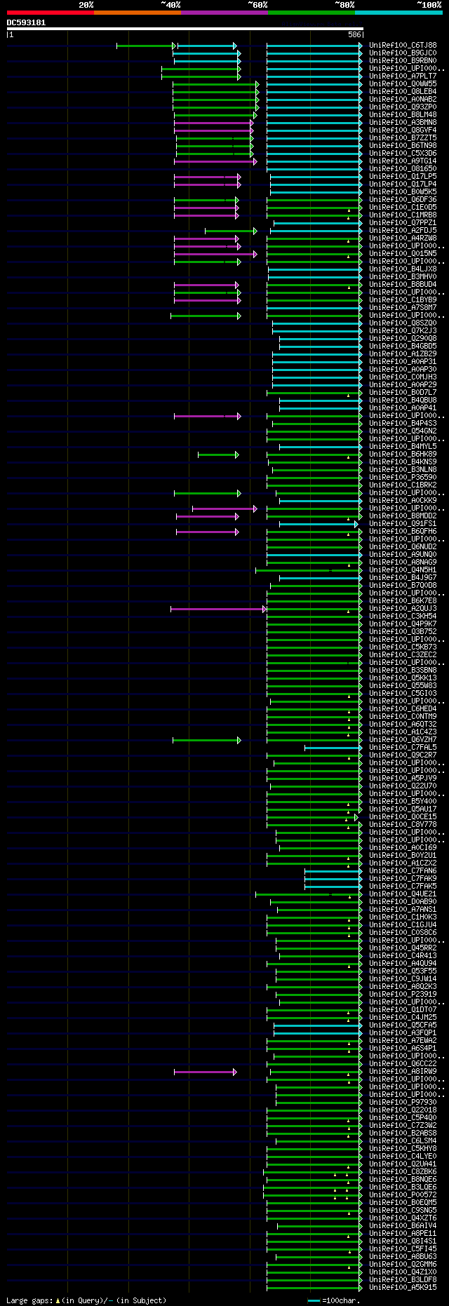Select hit label UniRef100_Q0WW55
This screenshot has height=1306, width=449.
click(x=403, y=84)
